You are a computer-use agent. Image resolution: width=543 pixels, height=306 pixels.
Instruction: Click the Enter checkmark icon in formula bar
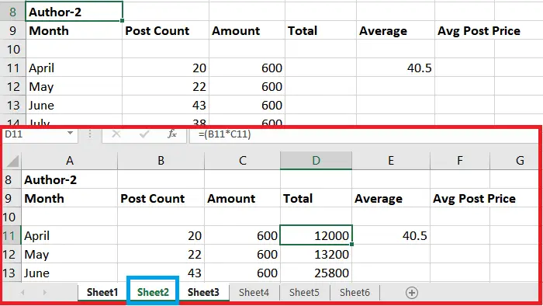[x=144, y=134]
